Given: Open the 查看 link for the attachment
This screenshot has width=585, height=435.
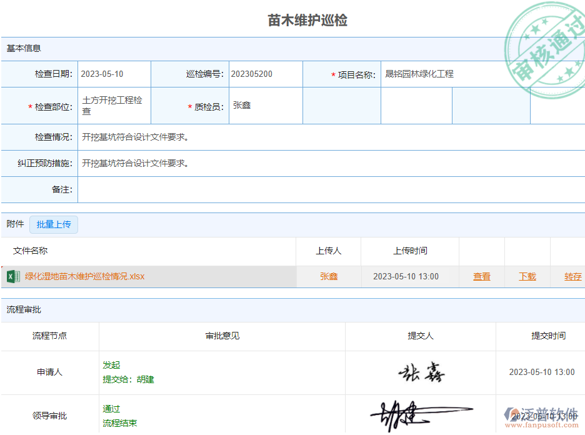Looking at the screenshot, I should tap(481, 277).
